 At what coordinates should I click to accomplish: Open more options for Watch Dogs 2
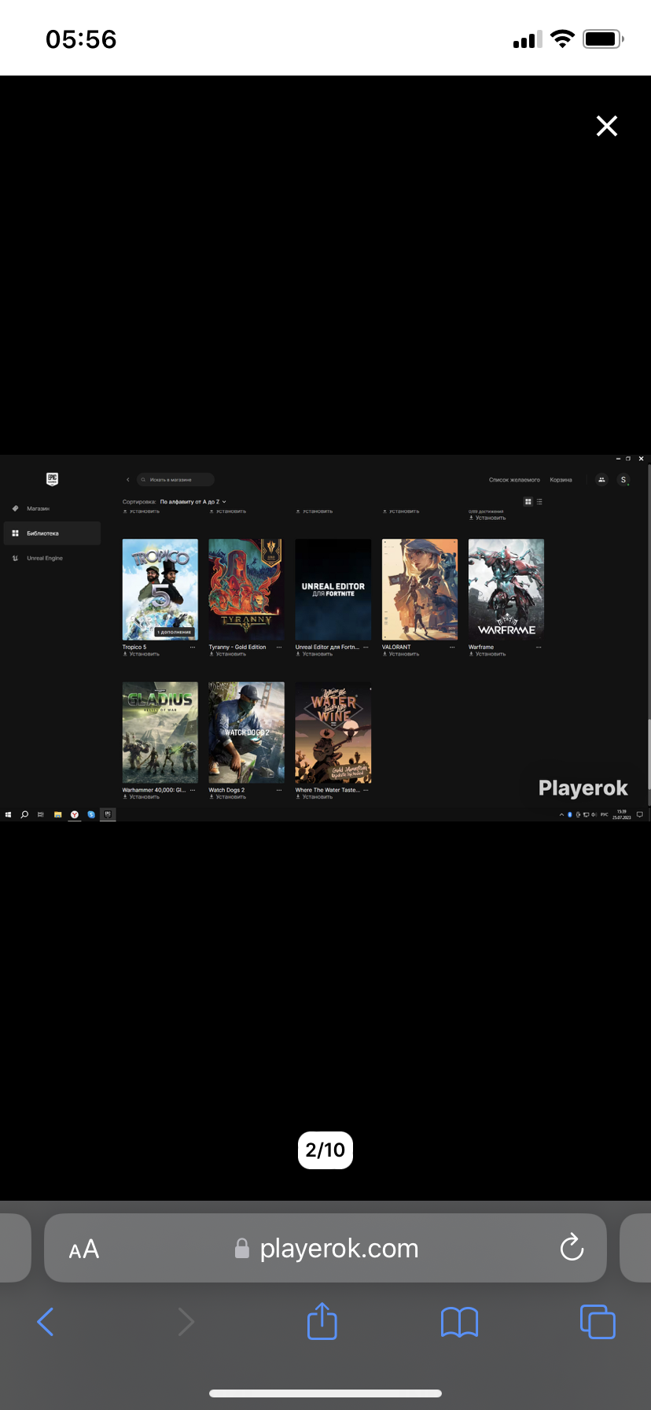click(x=279, y=790)
